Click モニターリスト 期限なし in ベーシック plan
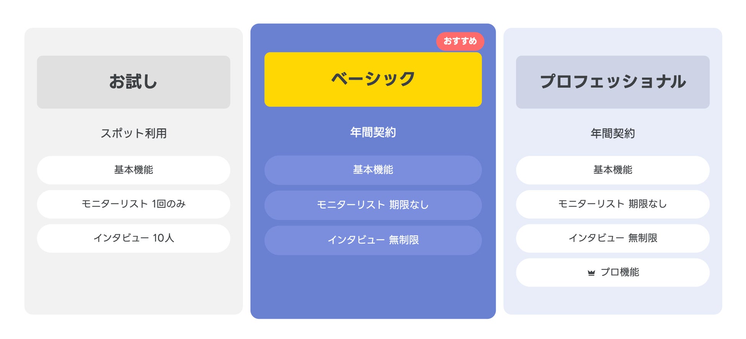The height and width of the screenshot is (339, 746). click(x=373, y=205)
